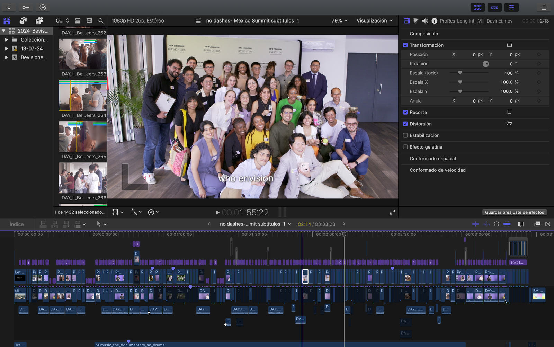The image size is (554, 347).
Task: Open photos and audio sidebar
Action: coord(23,21)
